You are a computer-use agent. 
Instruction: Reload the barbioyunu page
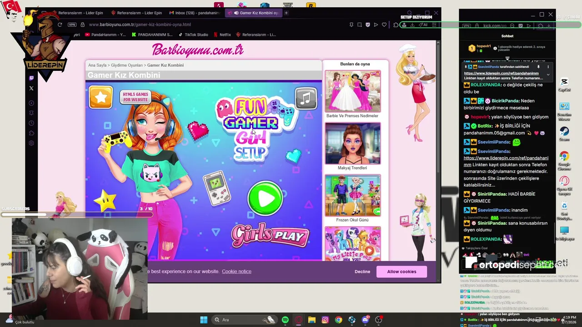pos(60,25)
